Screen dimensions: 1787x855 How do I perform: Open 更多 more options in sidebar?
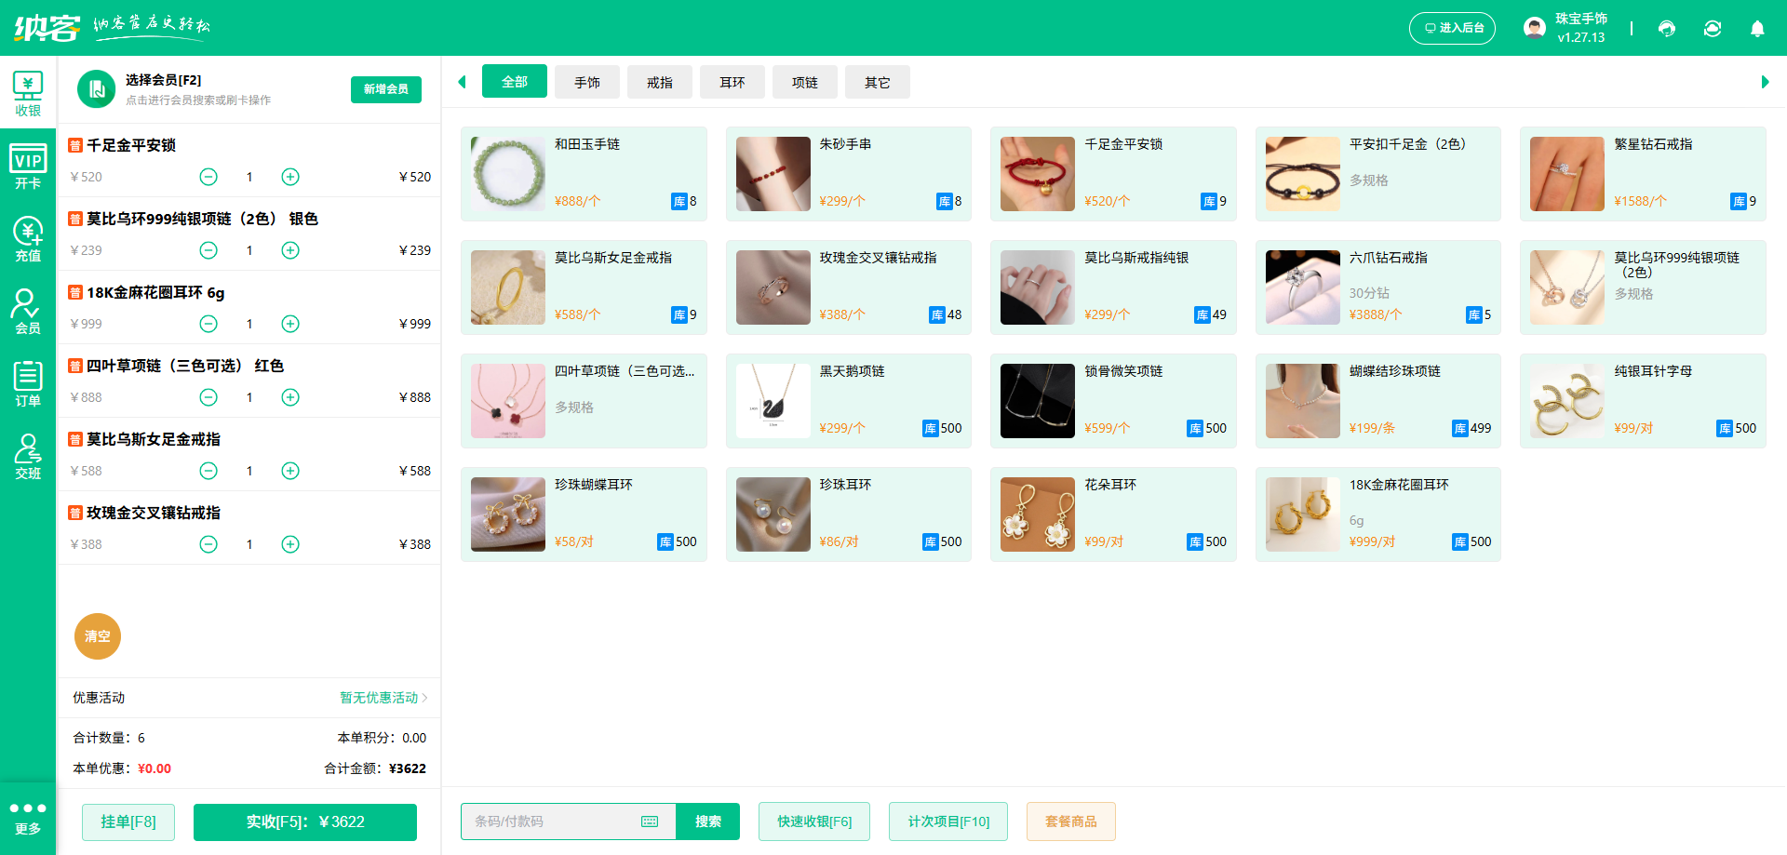28,818
